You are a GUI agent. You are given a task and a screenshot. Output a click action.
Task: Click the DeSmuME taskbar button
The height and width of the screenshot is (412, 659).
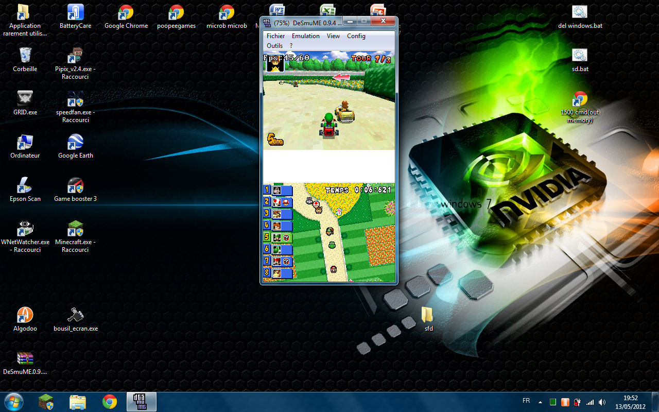coord(141,402)
